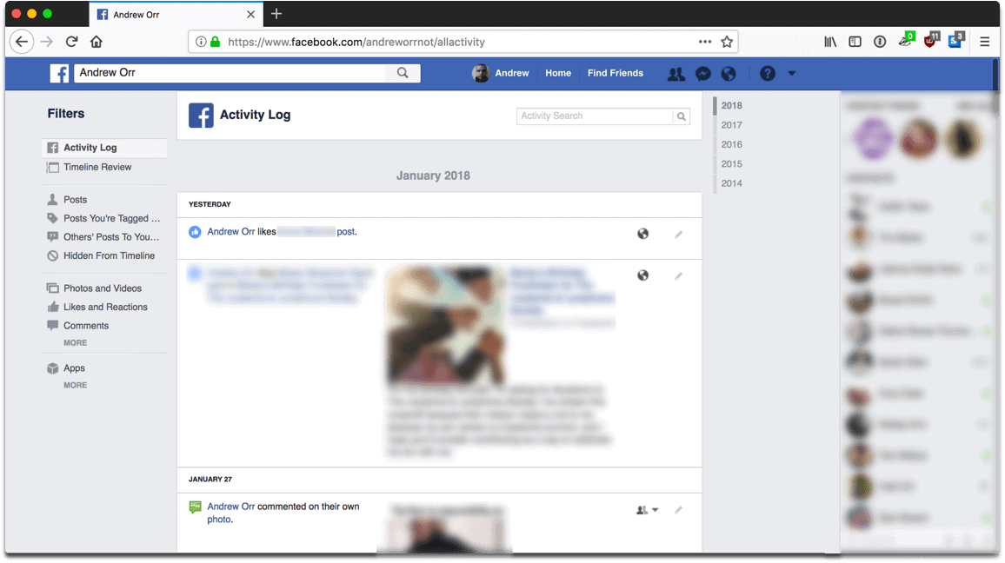Focus the Activity Search input field

[595, 116]
